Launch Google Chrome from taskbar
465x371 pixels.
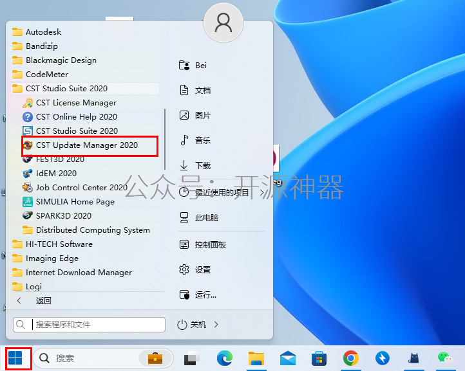[x=351, y=358]
